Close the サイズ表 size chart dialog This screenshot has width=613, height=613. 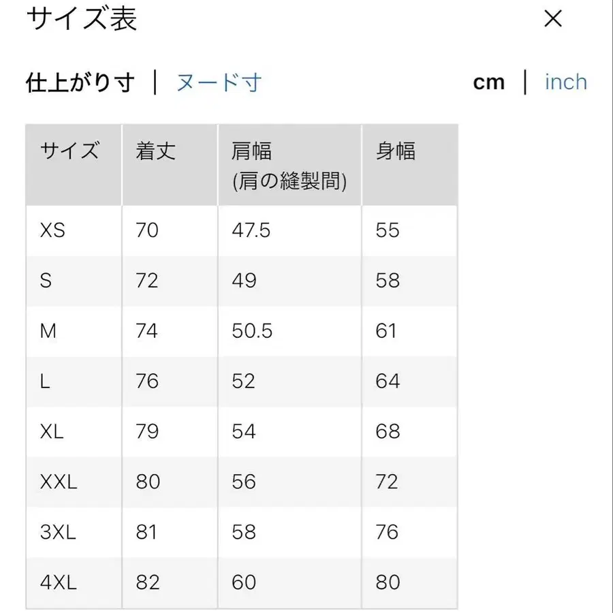tap(553, 19)
